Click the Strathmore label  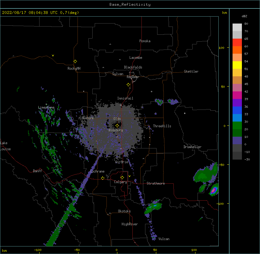pyautogui.click(x=156, y=183)
